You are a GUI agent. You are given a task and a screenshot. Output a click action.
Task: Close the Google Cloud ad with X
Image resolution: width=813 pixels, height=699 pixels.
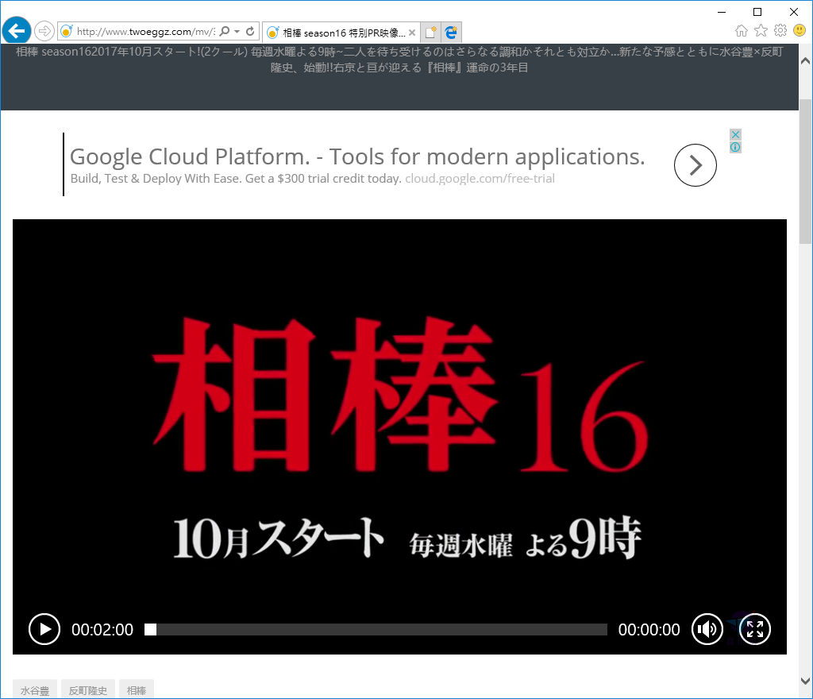tap(735, 134)
